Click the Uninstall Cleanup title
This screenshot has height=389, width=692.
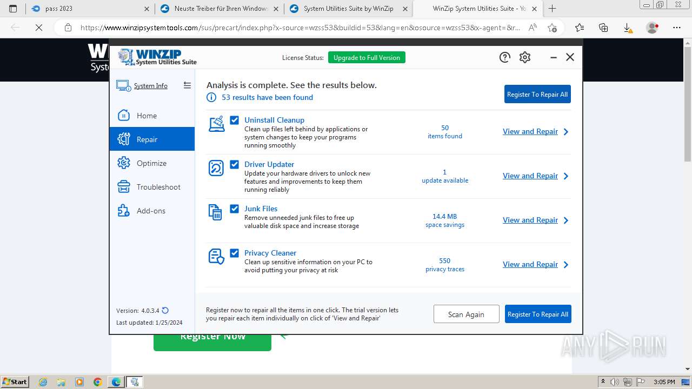(274, 120)
